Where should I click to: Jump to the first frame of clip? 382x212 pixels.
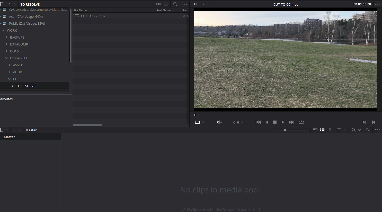(258, 122)
